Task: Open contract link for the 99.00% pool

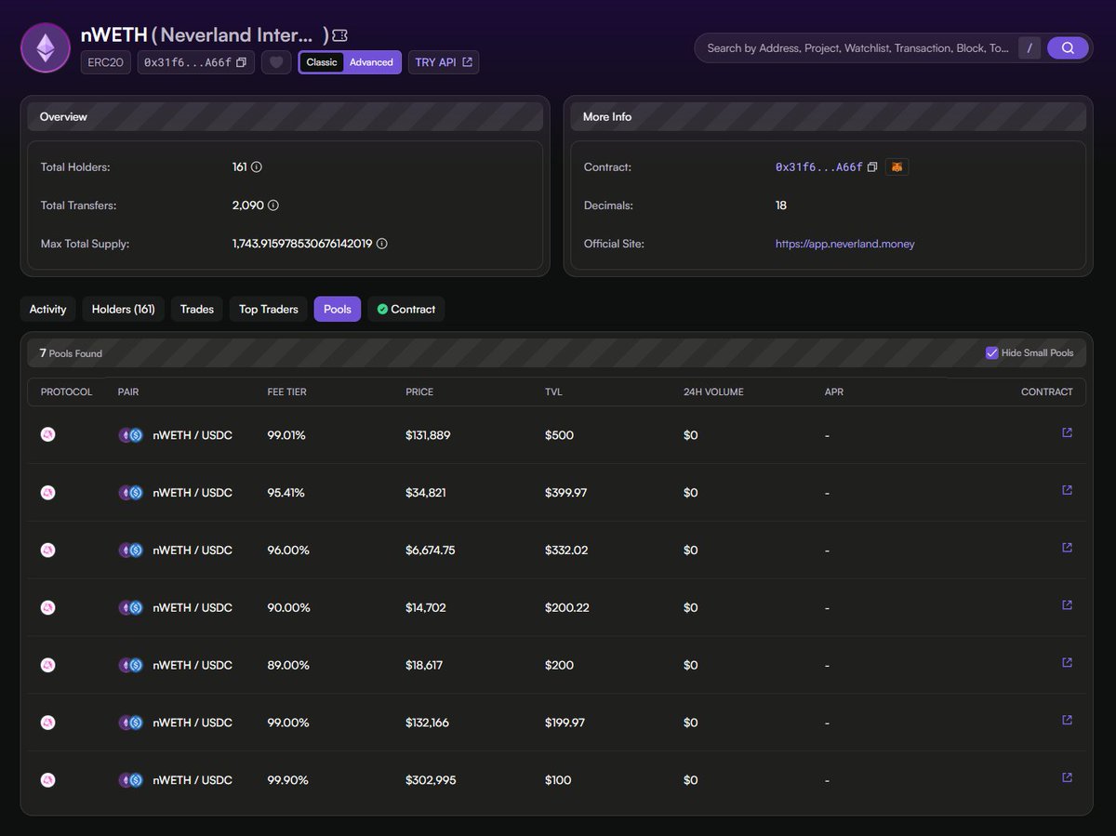Action: pos(1067,721)
